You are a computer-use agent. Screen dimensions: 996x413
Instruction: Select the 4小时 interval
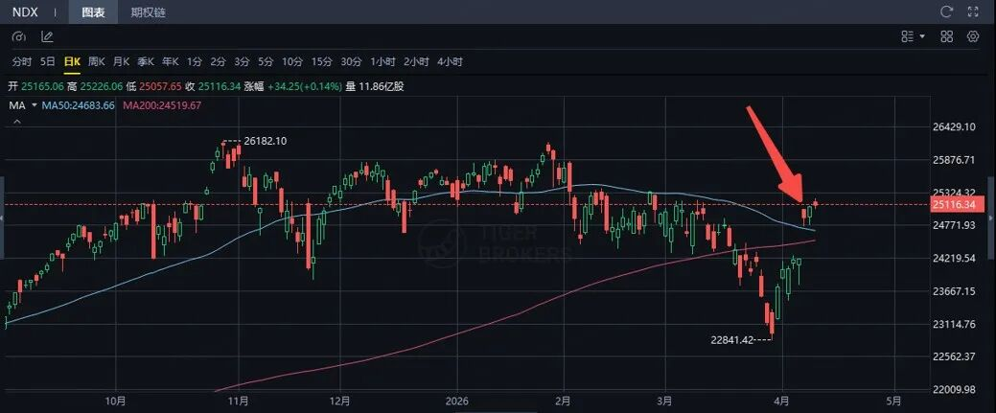pyautogui.click(x=450, y=61)
